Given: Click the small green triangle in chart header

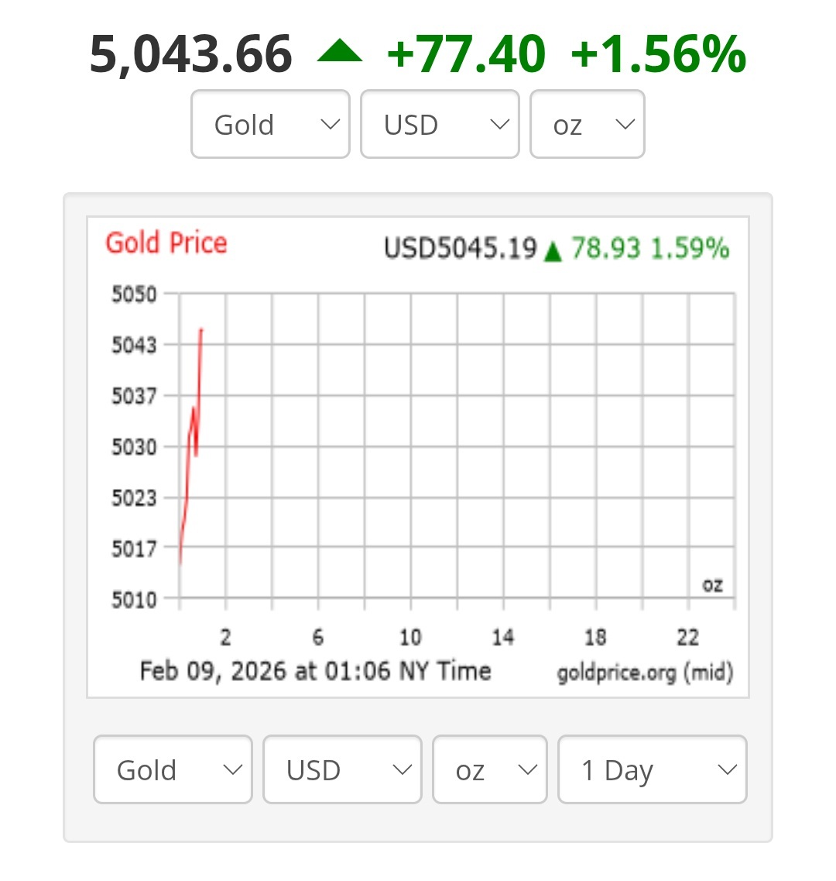Looking at the screenshot, I should click(x=552, y=251).
